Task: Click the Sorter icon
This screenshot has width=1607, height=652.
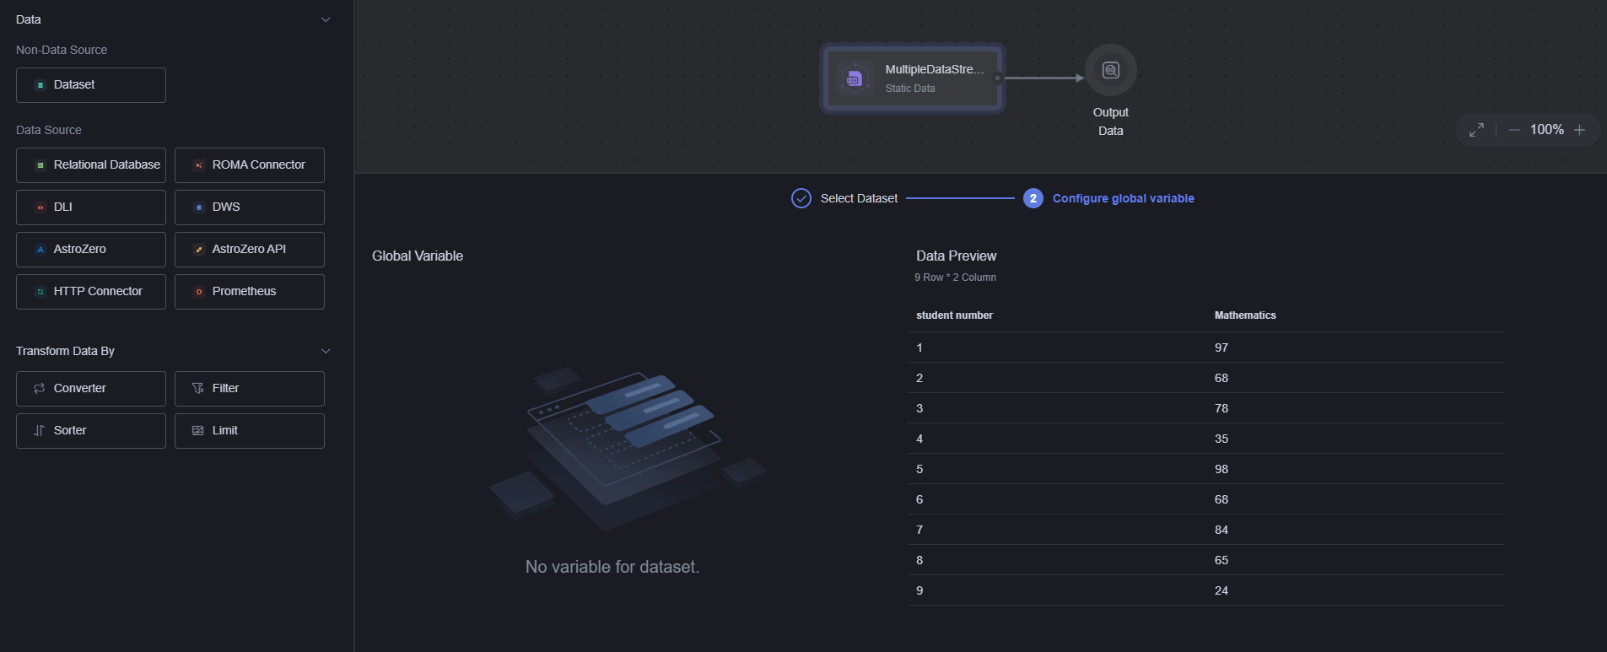Action: click(x=39, y=430)
